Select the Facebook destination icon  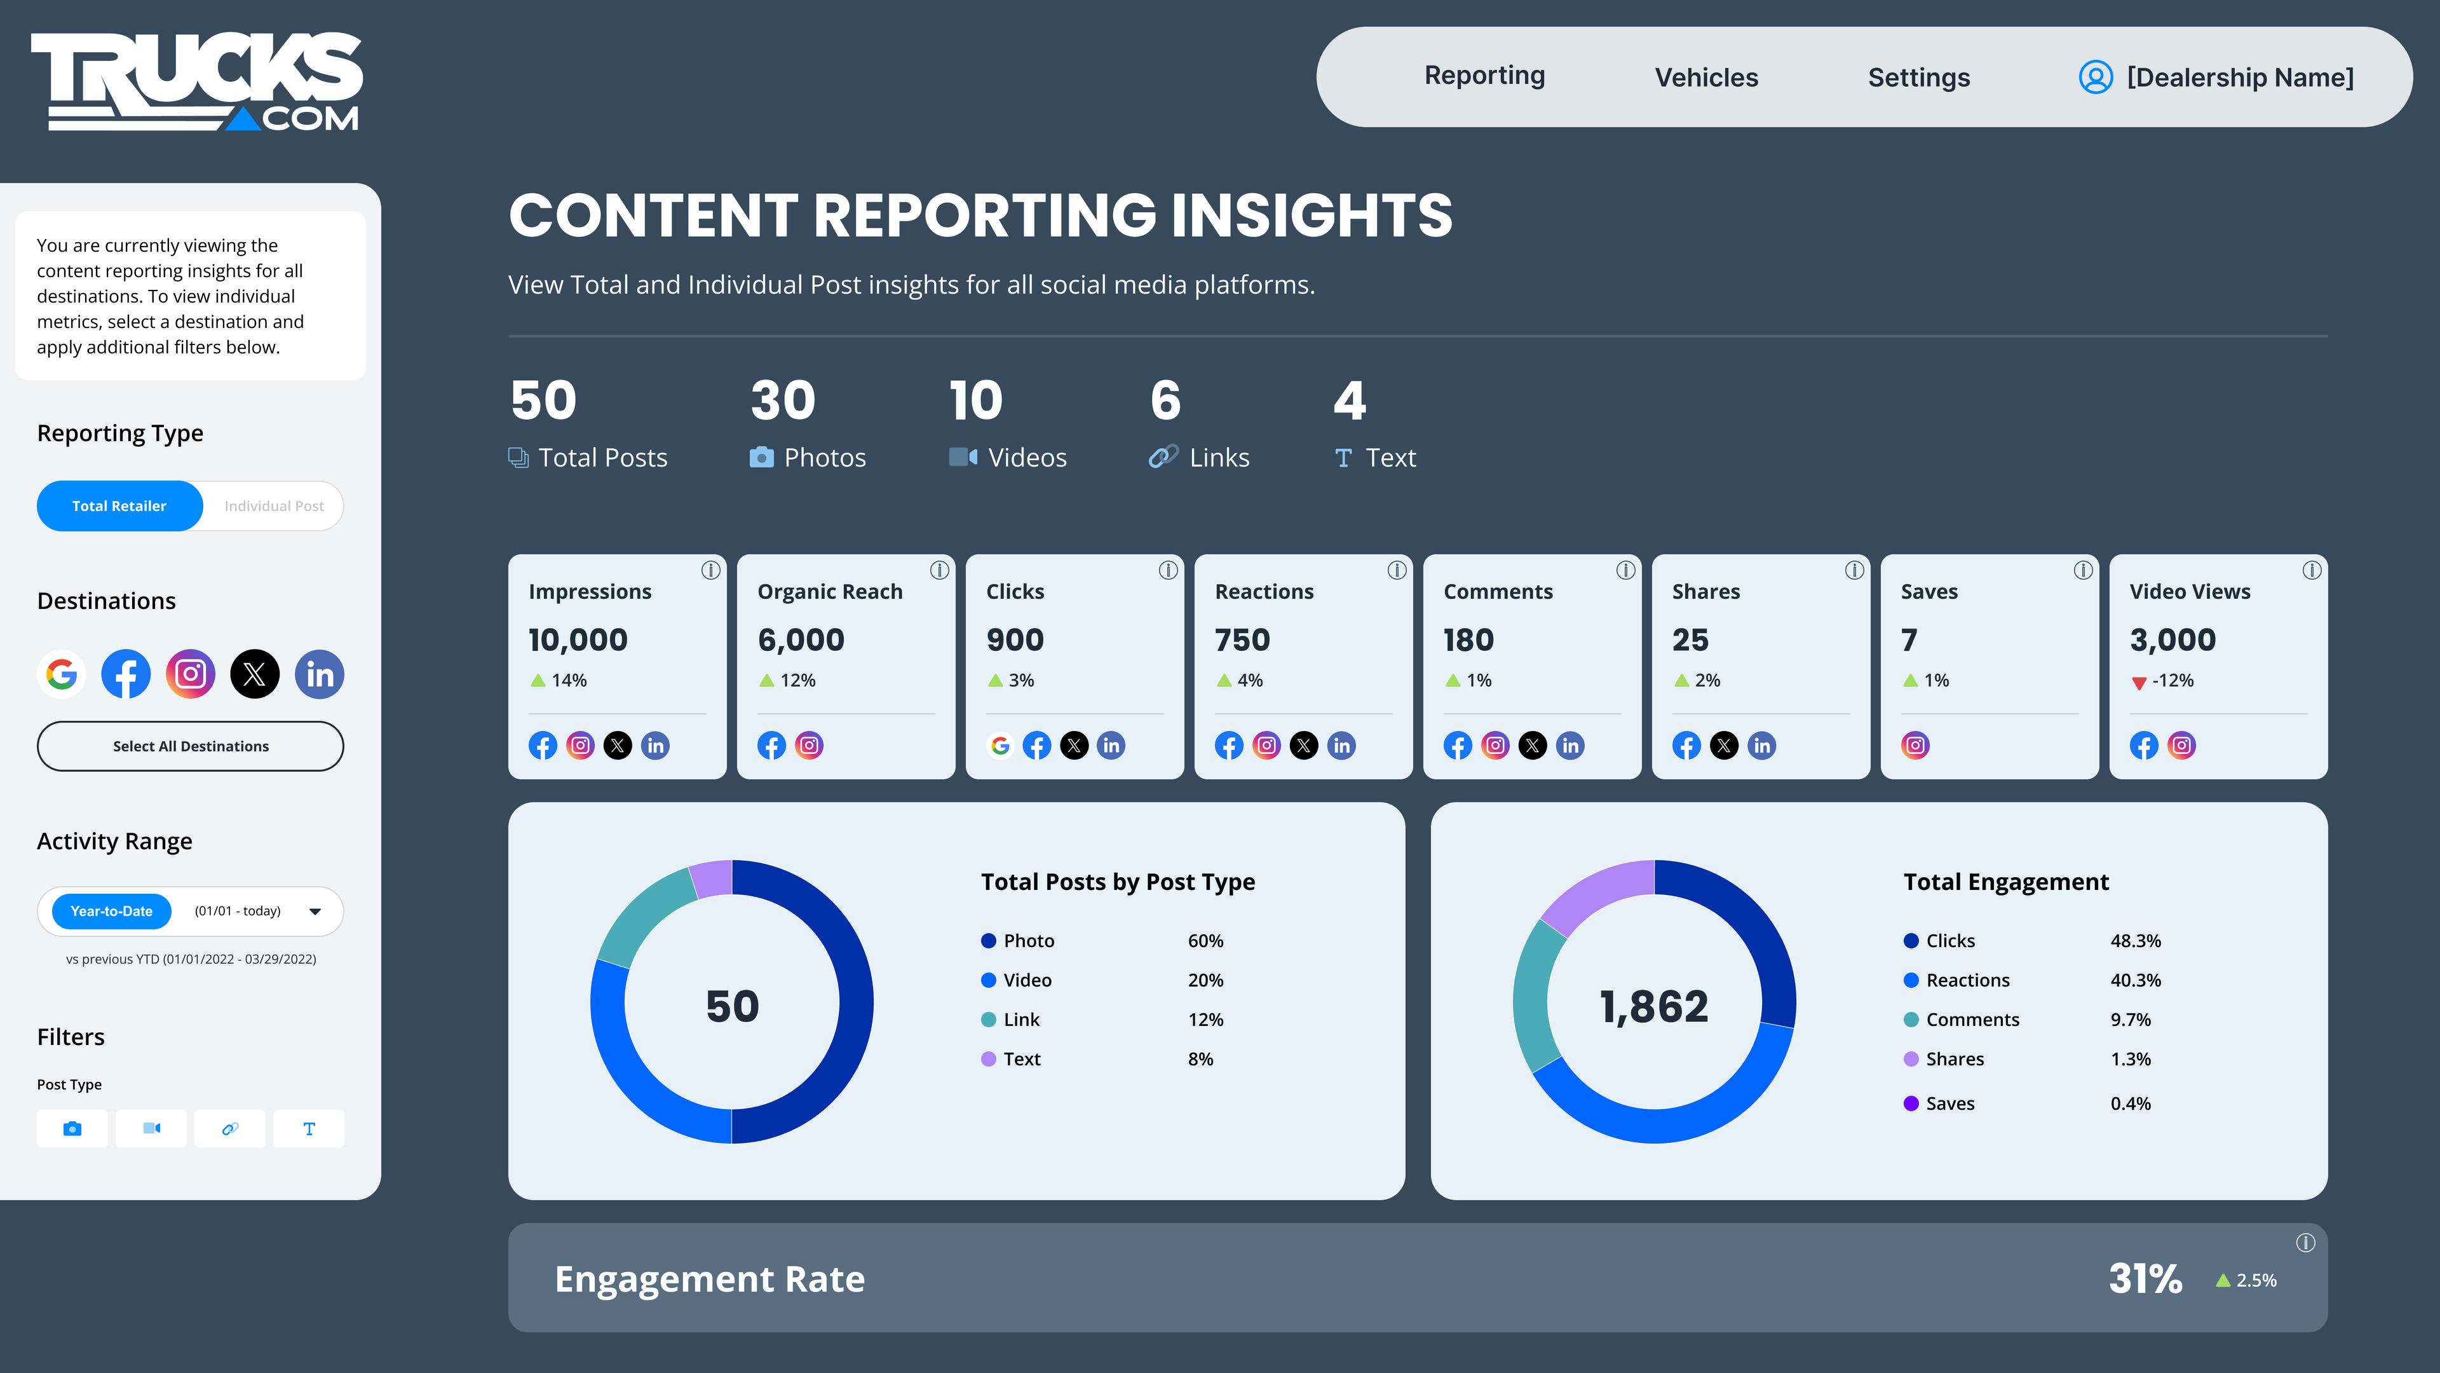(x=126, y=674)
